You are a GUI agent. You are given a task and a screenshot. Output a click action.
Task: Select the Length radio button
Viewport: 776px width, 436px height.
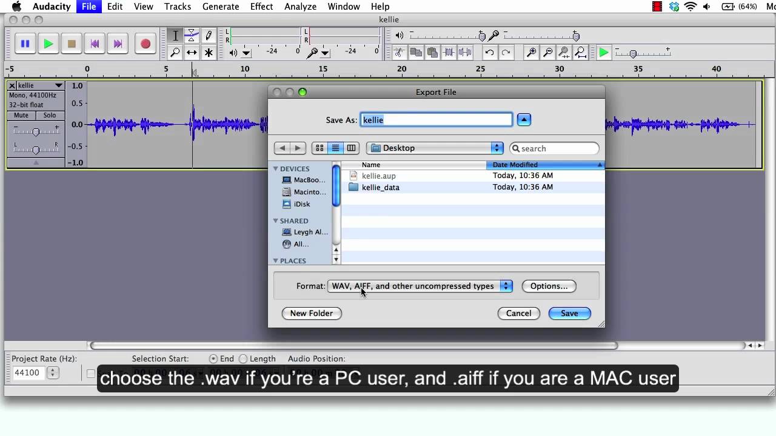pos(244,358)
